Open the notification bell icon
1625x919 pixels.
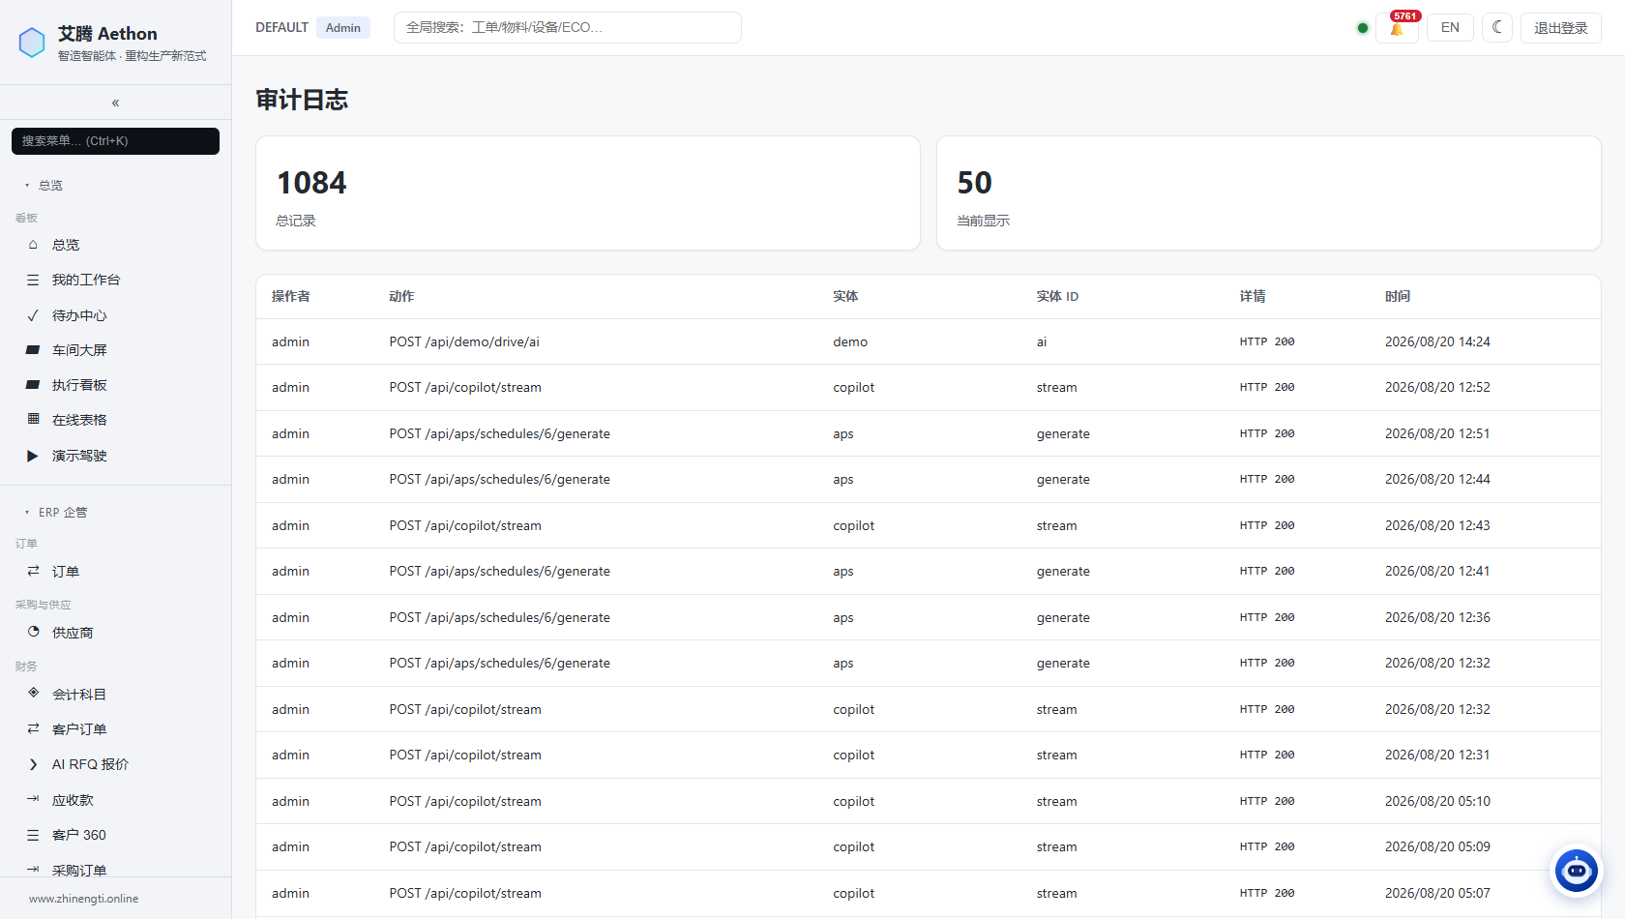tap(1397, 28)
